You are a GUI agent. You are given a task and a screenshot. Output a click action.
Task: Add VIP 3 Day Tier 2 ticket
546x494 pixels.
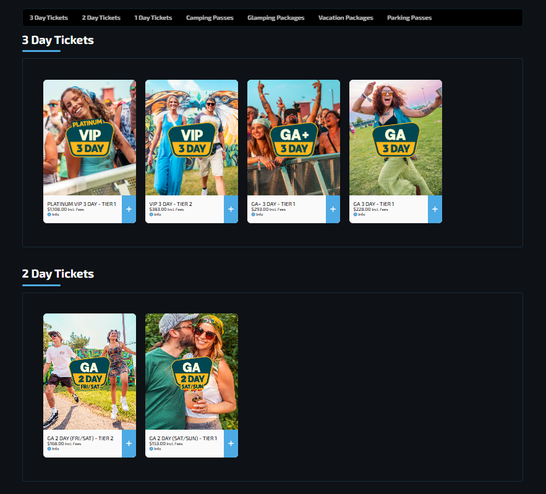point(231,209)
